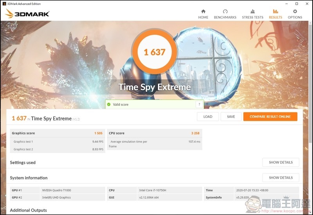Click the Time value 2020-07-20 15:33
Screen dimensions: 313x215
click(x=252, y=190)
